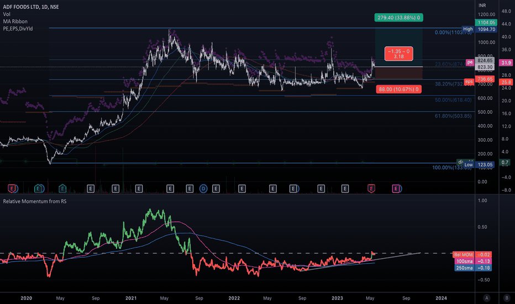This screenshot has width=515, height=304.
Task: Open earnings marker just before Sep 2022
Action: pos(293,188)
